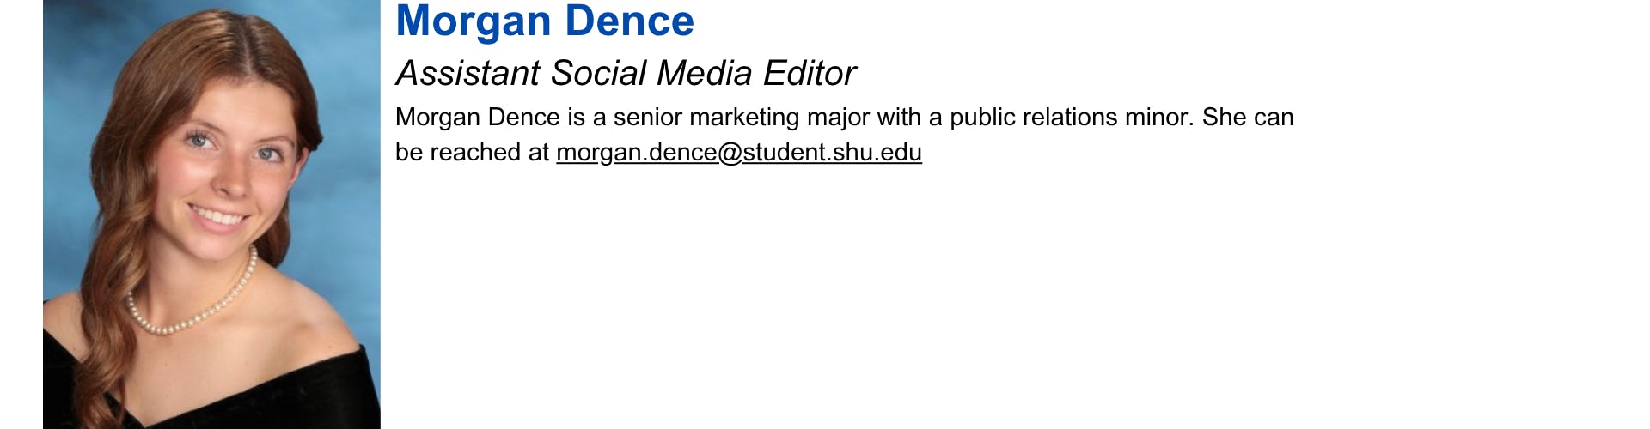Click the Assistant Social Media Editor title
This screenshot has height=429, width=1650.
coord(625,74)
